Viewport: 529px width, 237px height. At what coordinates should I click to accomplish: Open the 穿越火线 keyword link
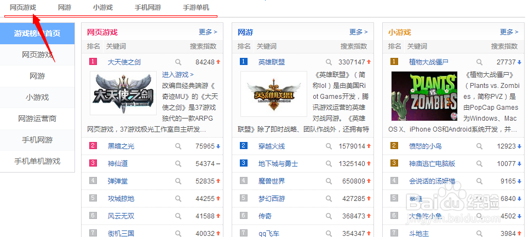(x=272, y=146)
